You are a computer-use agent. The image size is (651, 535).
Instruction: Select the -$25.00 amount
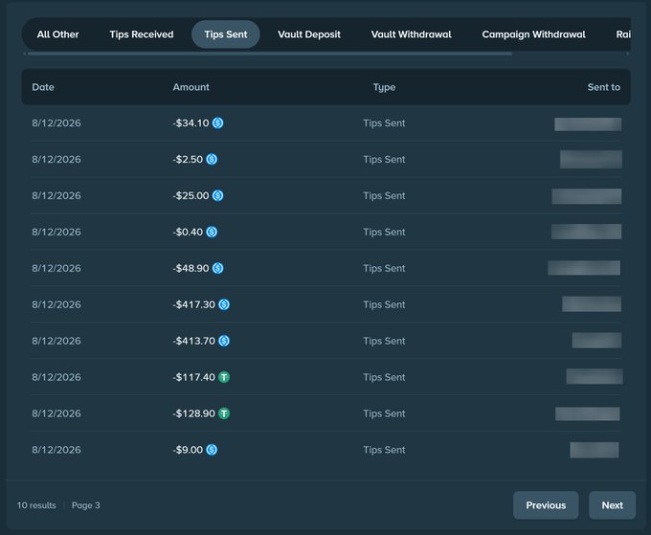(x=191, y=195)
